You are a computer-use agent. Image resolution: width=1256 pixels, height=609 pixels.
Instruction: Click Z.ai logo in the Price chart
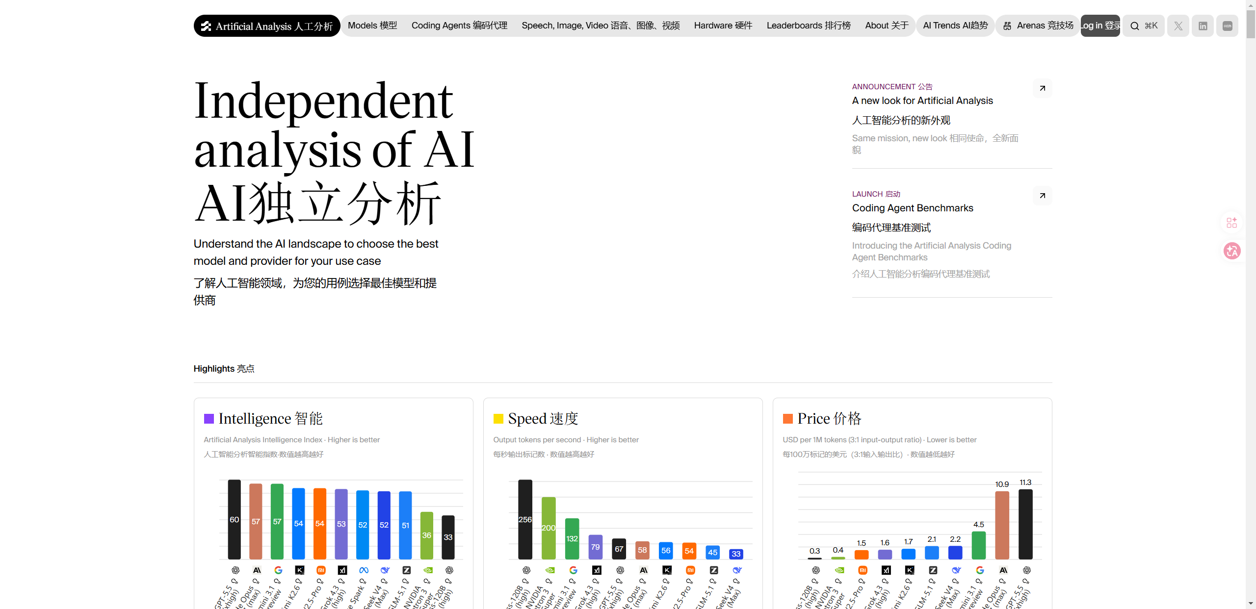pyautogui.click(x=933, y=570)
